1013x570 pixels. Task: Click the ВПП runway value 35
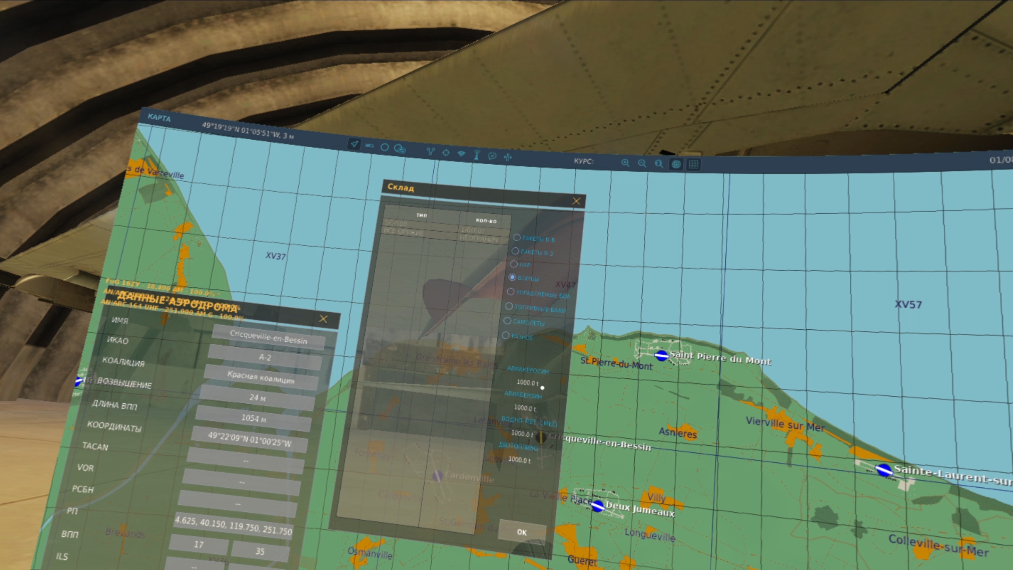coord(260,551)
